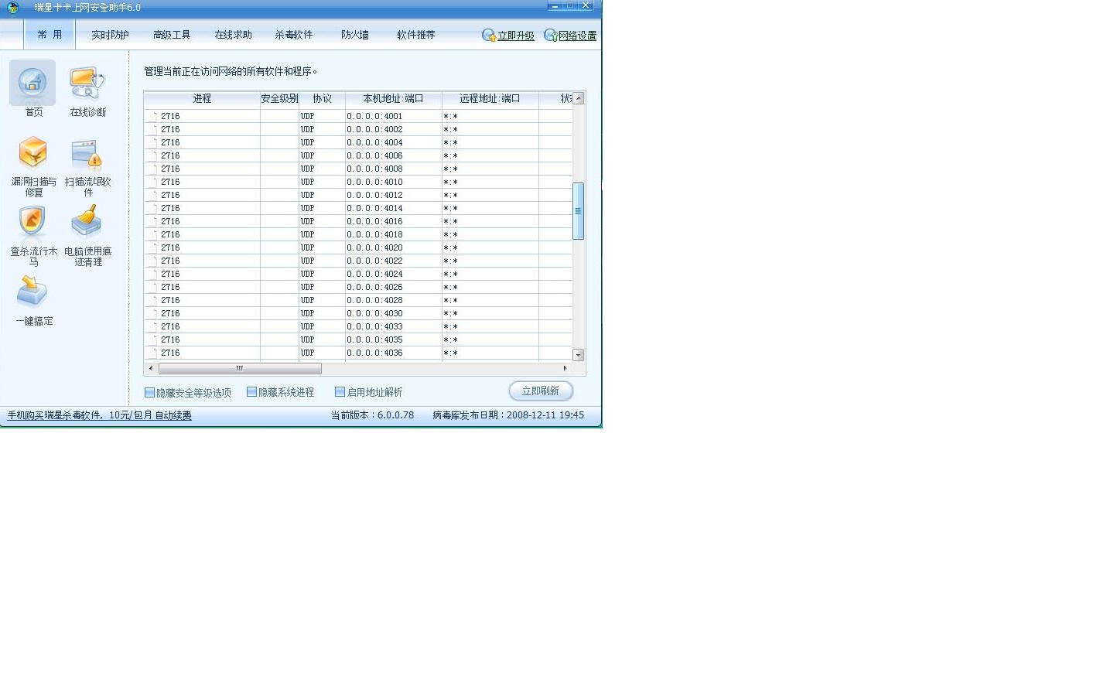The height and width of the screenshot is (696, 1114).
Task: Toggle 启用地址解析 checkbox
Action: click(x=340, y=392)
